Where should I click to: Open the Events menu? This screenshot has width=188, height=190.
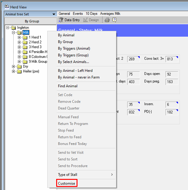coord(77,14)
